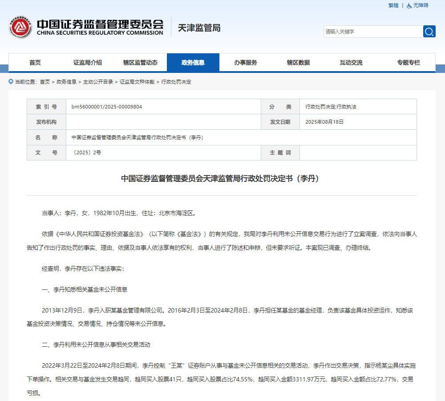Click the location pin icon in breadcrumb
The width and height of the screenshot is (445, 401).
click(11, 82)
